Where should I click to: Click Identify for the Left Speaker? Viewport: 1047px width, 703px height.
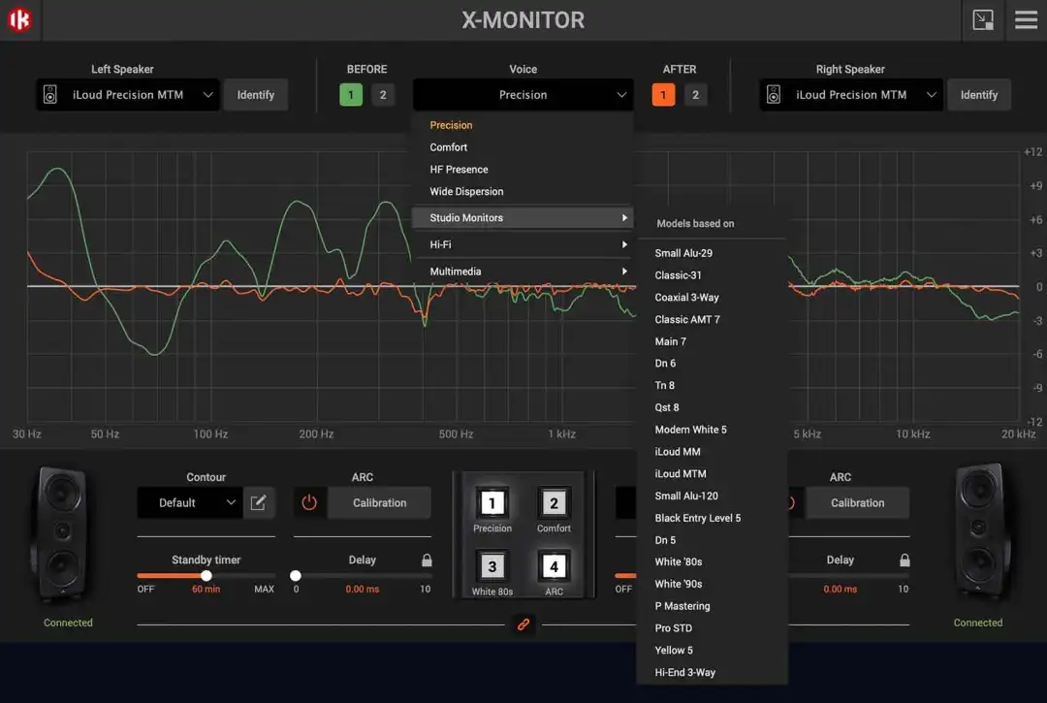(256, 94)
